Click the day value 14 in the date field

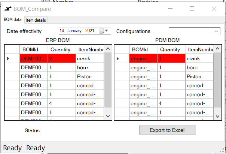[62, 31]
